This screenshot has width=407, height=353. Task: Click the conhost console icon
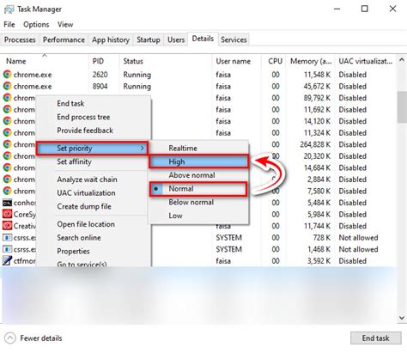7,203
